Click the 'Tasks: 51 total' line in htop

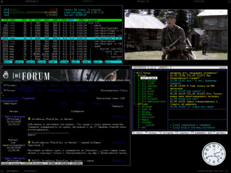click(x=82, y=10)
